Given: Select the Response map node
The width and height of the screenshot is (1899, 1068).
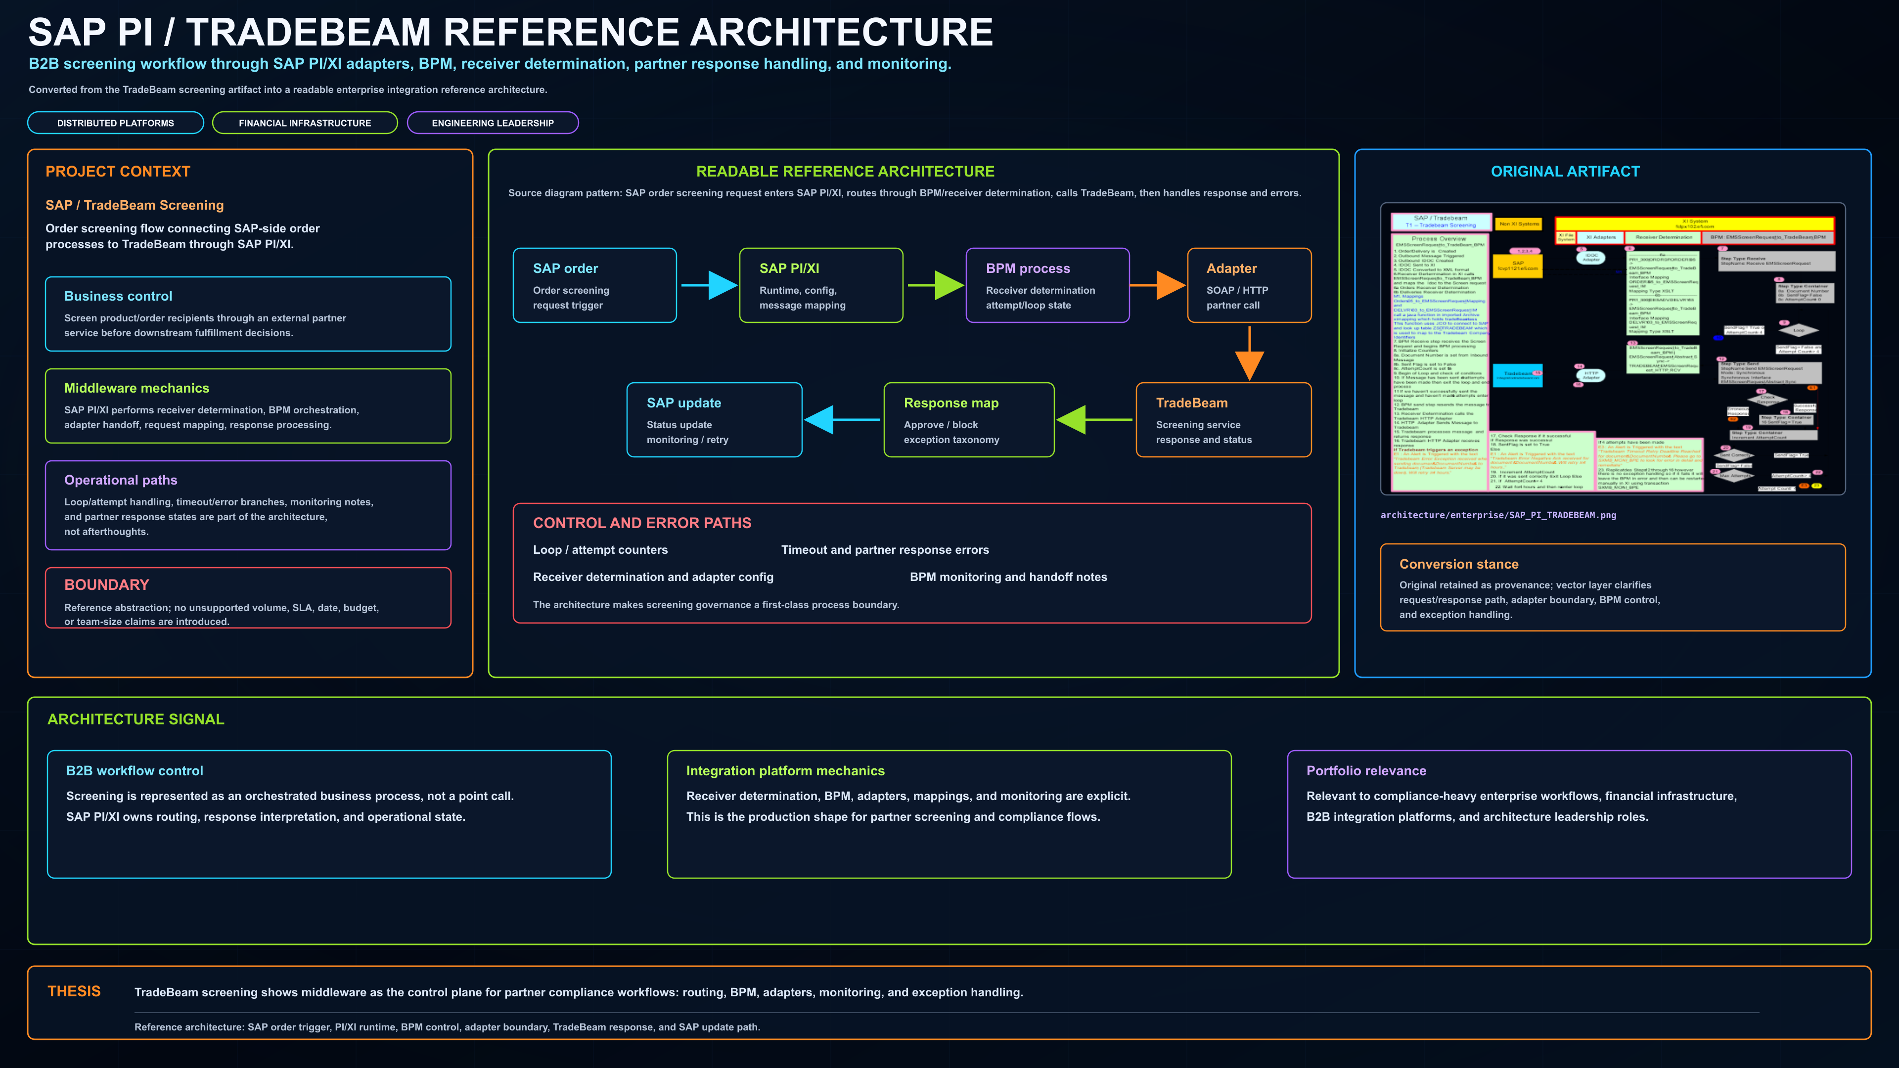Looking at the screenshot, I should tap(969, 420).
